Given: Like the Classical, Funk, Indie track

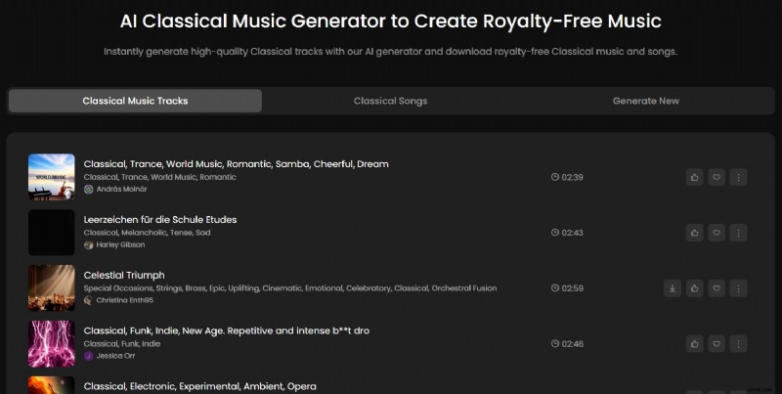Looking at the screenshot, I should (x=694, y=344).
